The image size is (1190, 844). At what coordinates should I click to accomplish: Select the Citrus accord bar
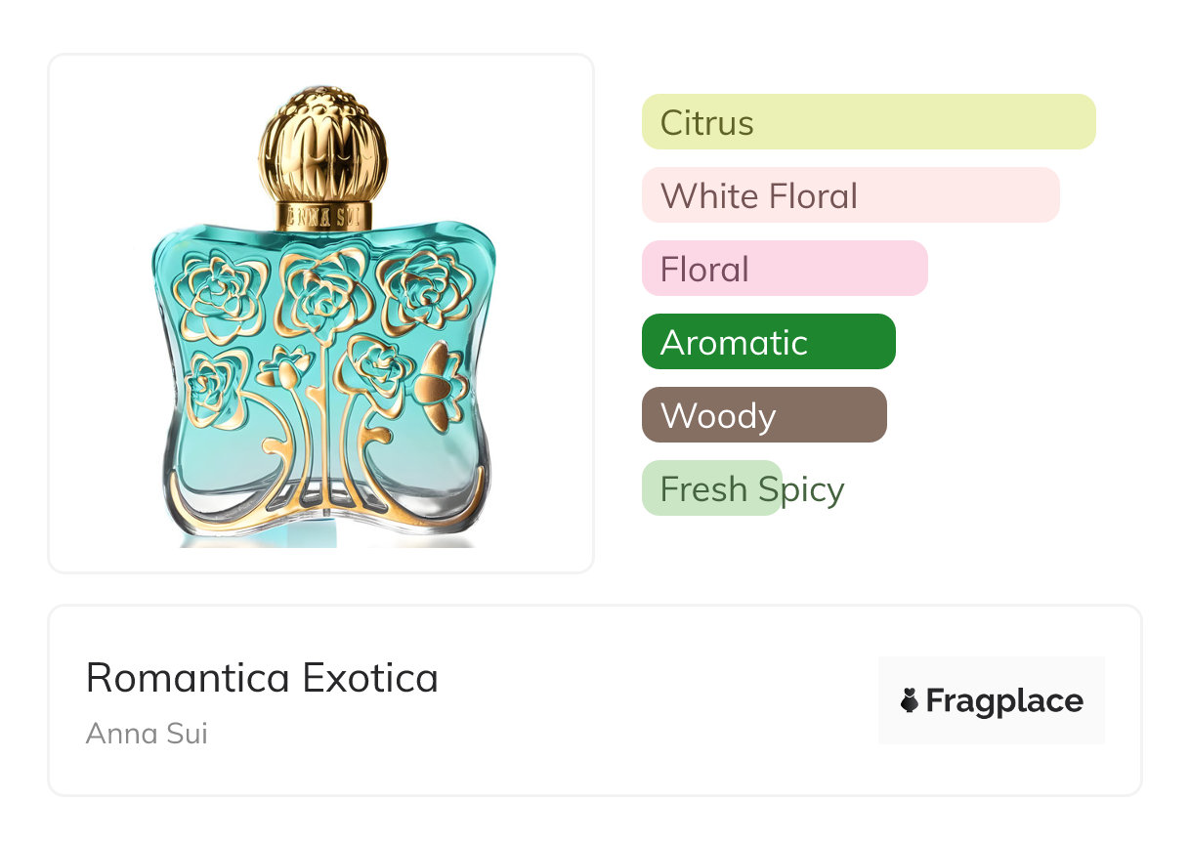click(868, 122)
